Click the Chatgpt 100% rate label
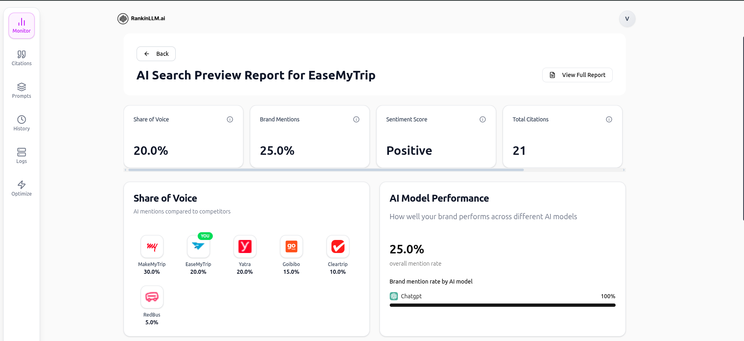This screenshot has width=744, height=341. click(608, 296)
